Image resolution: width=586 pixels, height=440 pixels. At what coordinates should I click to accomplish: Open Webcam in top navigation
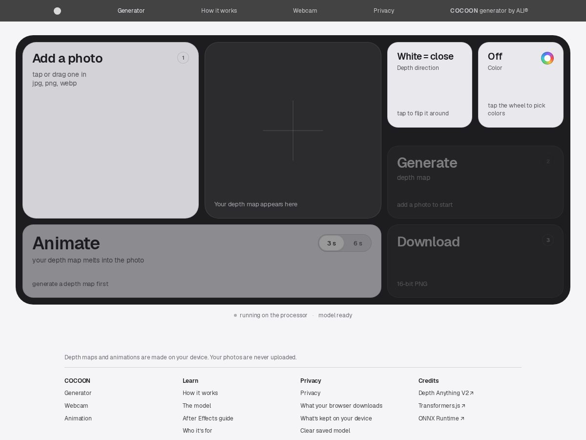coord(305,11)
